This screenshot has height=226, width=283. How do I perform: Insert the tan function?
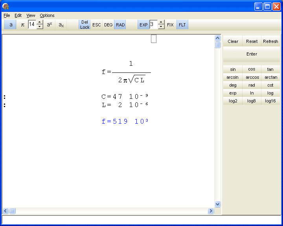point(270,69)
